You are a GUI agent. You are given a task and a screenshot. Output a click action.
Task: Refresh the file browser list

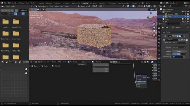tap(12, 11)
